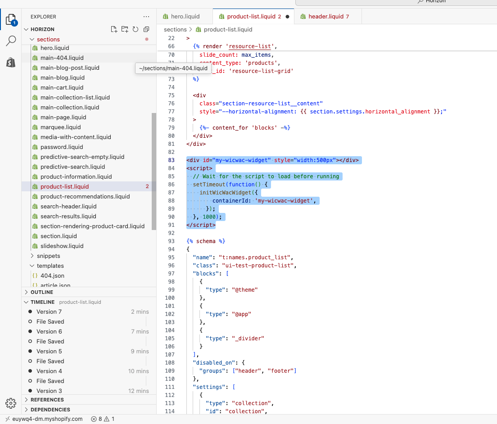The image size is (497, 424).
Task: Open the Shopify extension icon
Action: 11,62
